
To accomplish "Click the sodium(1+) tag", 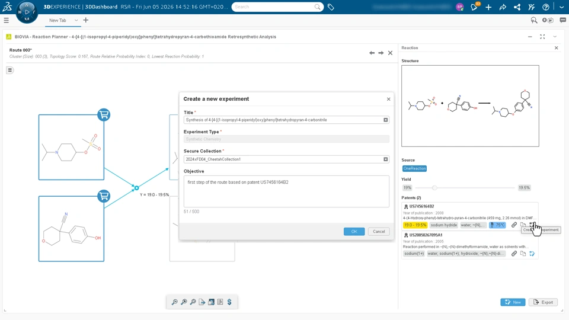I will click(414, 254).
